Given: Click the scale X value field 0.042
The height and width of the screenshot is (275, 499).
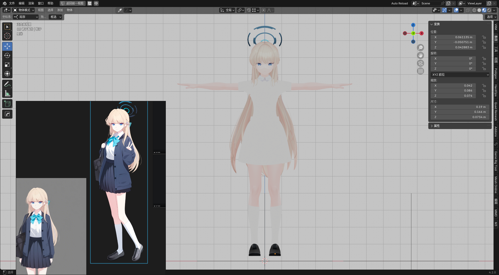Looking at the screenshot, I should 453,86.
